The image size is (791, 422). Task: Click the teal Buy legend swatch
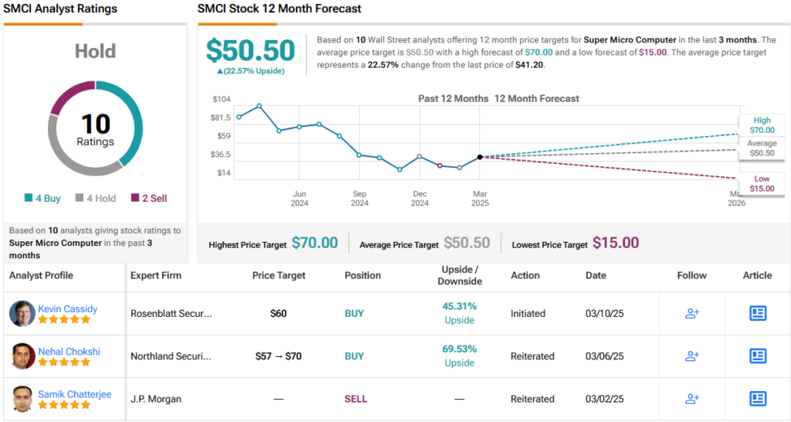click(28, 199)
